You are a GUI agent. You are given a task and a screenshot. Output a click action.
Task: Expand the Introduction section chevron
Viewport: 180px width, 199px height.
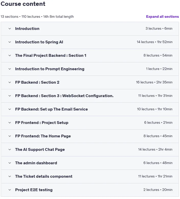point(10,29)
